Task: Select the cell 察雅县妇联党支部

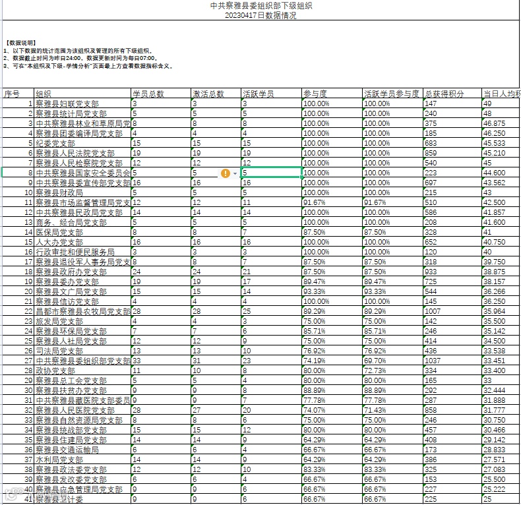Action: [82, 104]
